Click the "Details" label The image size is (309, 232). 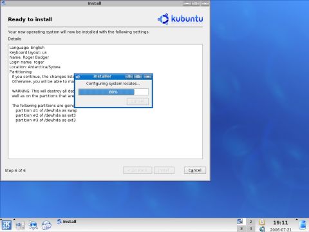15,39
